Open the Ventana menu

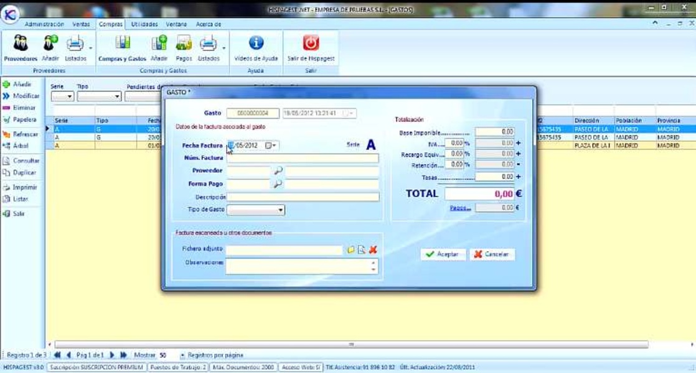coord(176,24)
